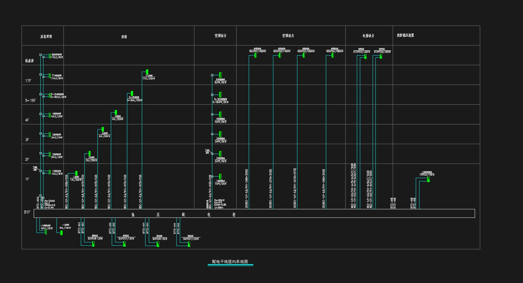Viewport: 523px width, 283px height.
Task: Select the B1F floor label
Action: click(27, 212)
